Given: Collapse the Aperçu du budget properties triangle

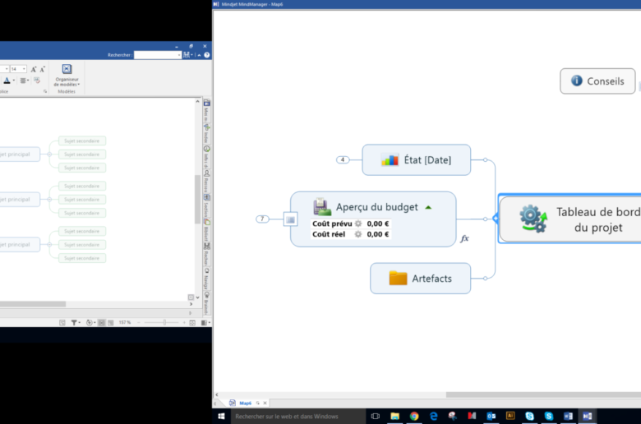Looking at the screenshot, I should pos(428,207).
